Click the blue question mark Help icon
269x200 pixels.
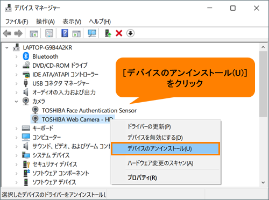(x=65, y=33)
